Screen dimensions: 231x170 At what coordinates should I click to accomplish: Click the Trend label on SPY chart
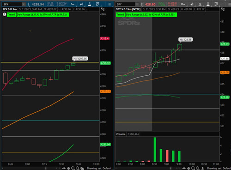click(x=120, y=15)
